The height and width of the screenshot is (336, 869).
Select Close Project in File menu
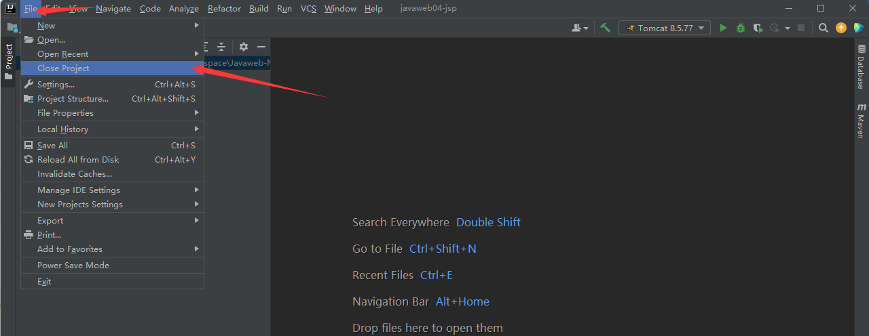(x=112, y=68)
